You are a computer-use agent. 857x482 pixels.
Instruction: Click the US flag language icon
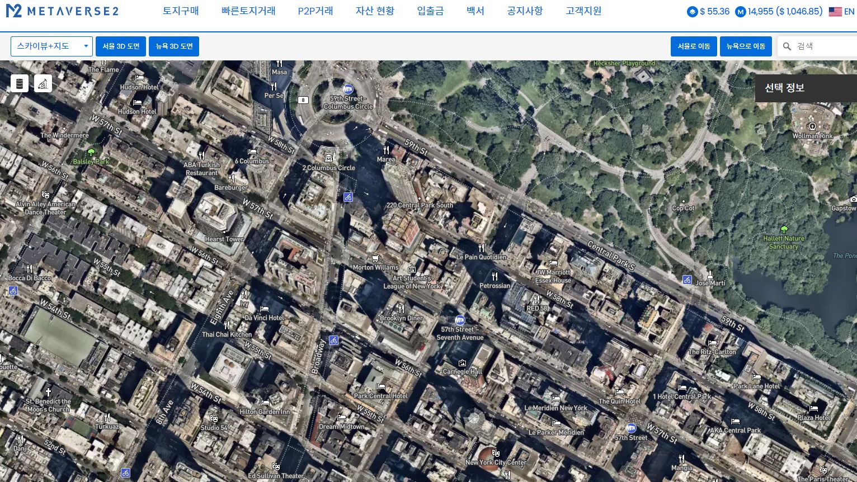tap(835, 11)
